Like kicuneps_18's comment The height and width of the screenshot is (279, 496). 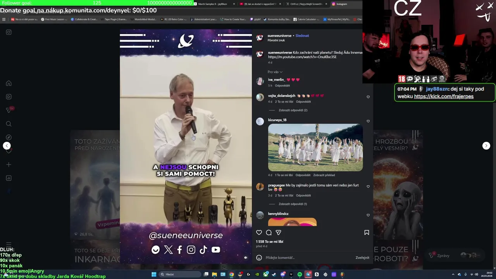click(x=368, y=121)
